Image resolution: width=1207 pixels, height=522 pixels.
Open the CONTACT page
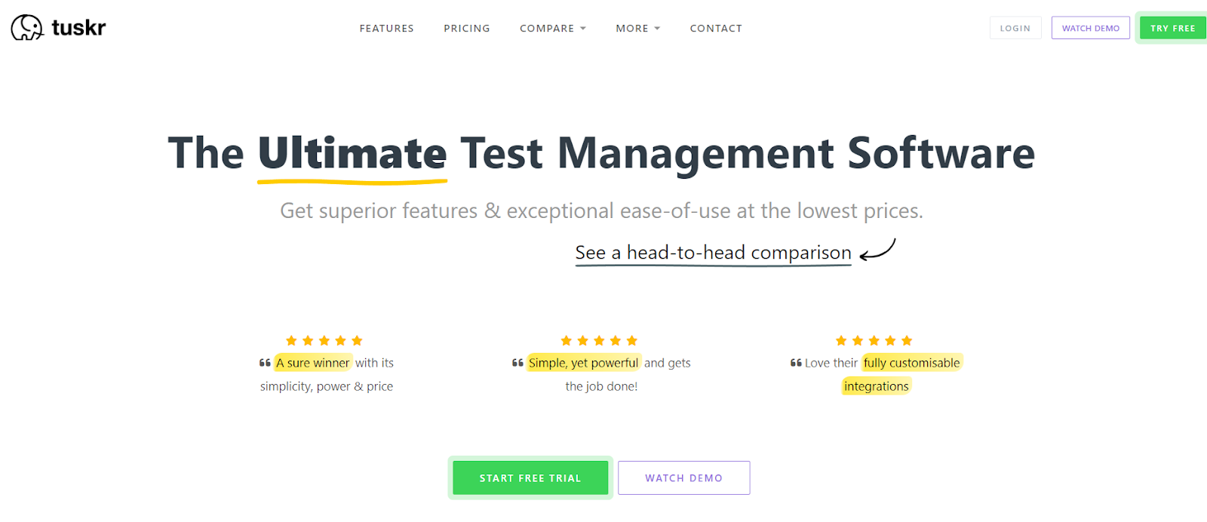716,29
